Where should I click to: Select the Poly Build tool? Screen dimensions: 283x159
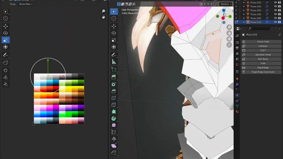114,112
